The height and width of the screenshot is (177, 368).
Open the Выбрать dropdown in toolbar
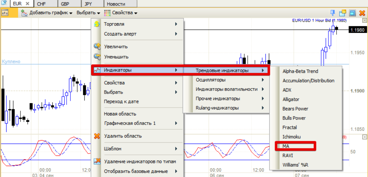point(88,13)
